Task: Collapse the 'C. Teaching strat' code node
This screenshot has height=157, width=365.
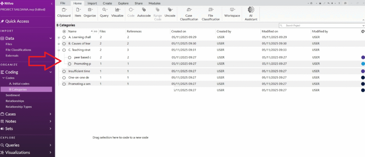Action: coord(59,50)
